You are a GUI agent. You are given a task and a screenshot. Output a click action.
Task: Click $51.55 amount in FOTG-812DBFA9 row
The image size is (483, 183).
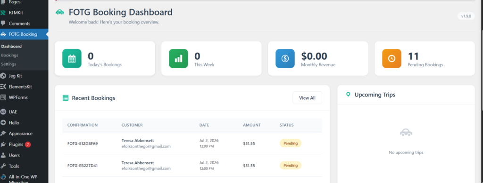click(x=249, y=143)
